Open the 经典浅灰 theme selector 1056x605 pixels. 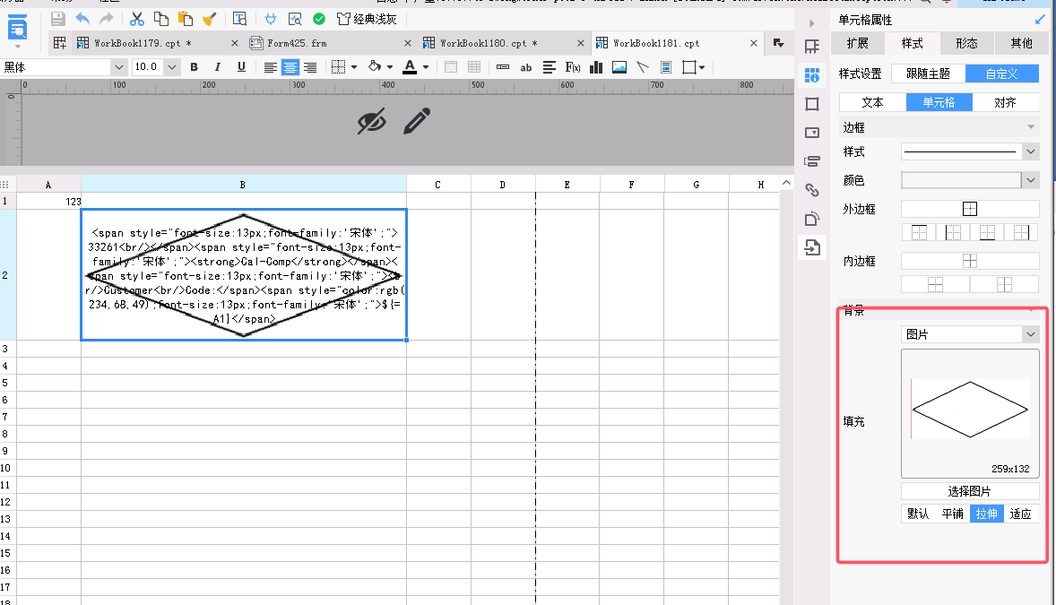[x=367, y=19]
